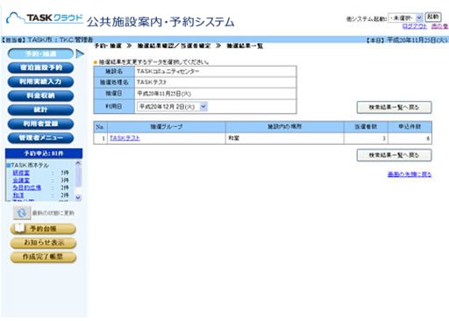Click the refresh icon for 最新の状態に更新
Image resolution: width=449 pixels, height=321 pixels.
click(22, 212)
